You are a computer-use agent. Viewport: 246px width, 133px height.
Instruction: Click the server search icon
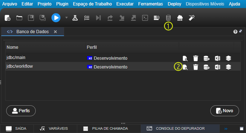(157, 18)
